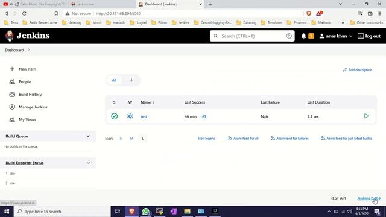Open Task View on the taskbar

[118, 212]
